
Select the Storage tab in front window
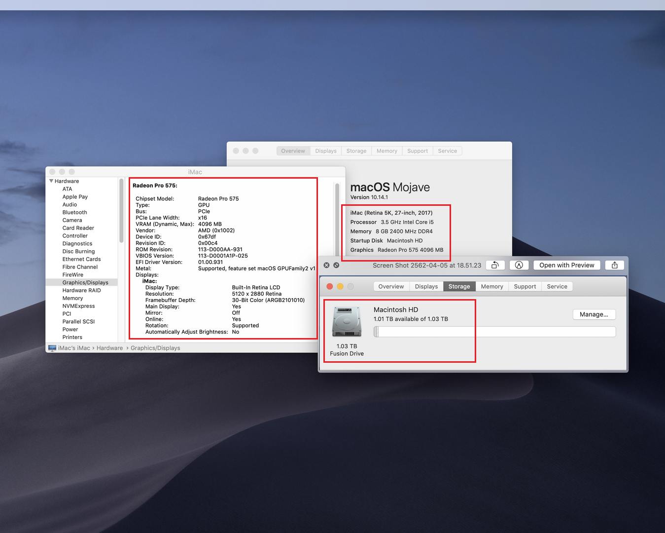(459, 287)
